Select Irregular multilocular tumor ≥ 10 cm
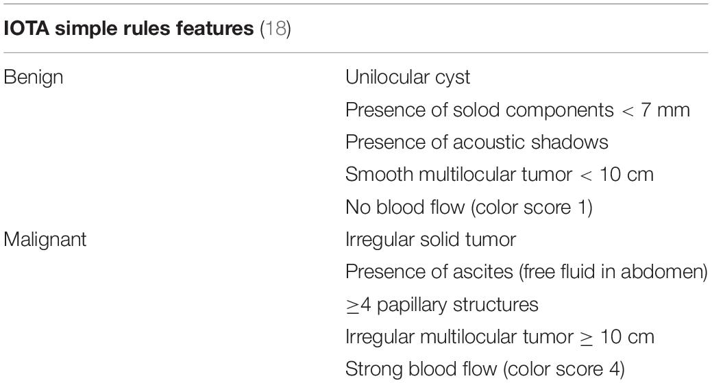Image resolution: width=712 pixels, height=383 pixels. click(500, 336)
